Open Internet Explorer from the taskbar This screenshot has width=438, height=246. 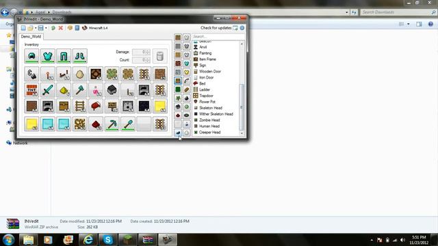point(88,240)
